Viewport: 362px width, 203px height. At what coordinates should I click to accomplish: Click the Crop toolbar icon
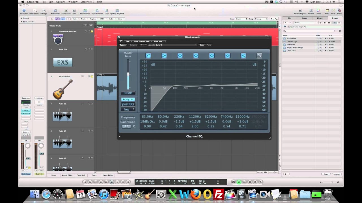coord(107,11)
